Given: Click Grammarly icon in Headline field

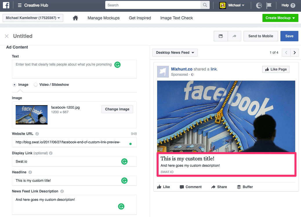Looking at the screenshot, I should 124,181.
